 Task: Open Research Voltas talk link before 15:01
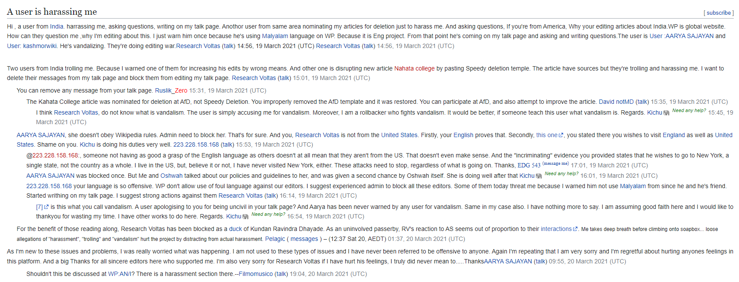[x=284, y=78]
